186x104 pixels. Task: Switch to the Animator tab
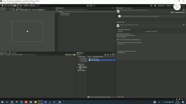point(11,8)
